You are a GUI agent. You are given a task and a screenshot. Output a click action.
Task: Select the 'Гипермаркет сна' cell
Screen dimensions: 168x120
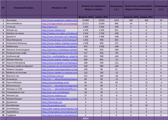click(x=24, y=92)
